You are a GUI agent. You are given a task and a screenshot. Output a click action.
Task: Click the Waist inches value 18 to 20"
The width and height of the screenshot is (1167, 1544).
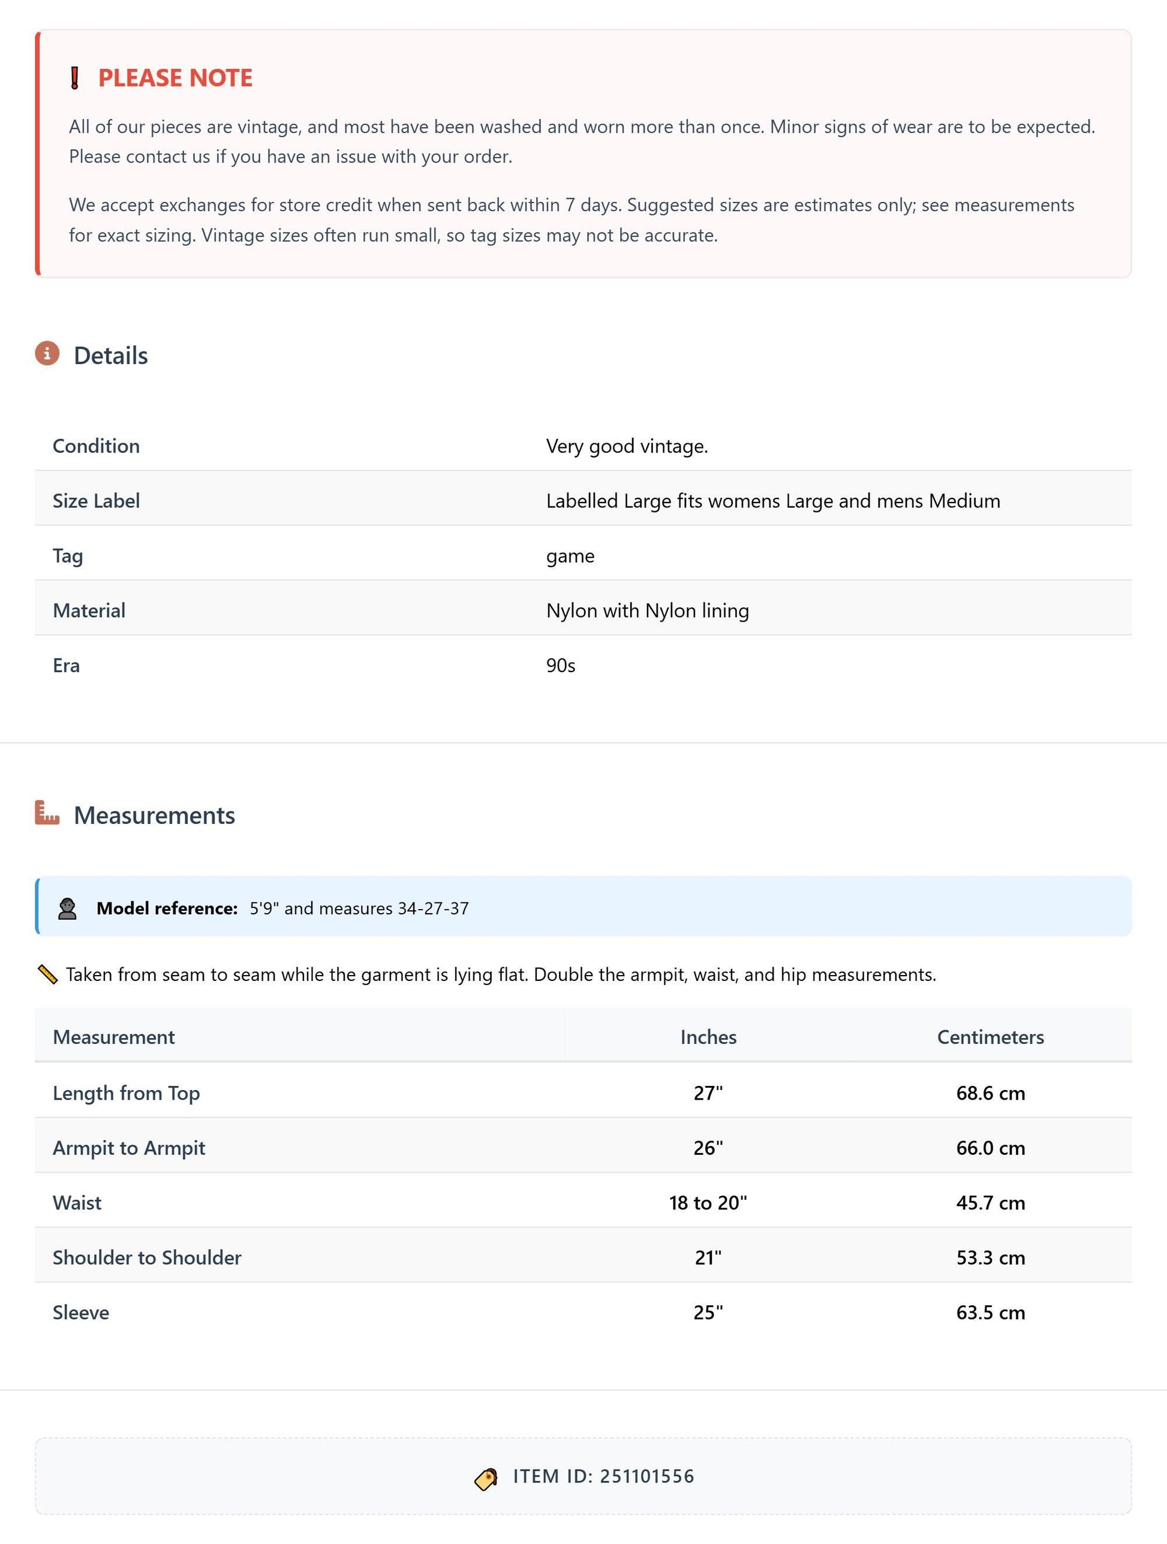tap(708, 1203)
